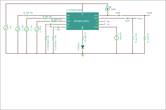Select the VS voltage source symbol
Viewport: 166px width, 110px height.
[x=6, y=28]
